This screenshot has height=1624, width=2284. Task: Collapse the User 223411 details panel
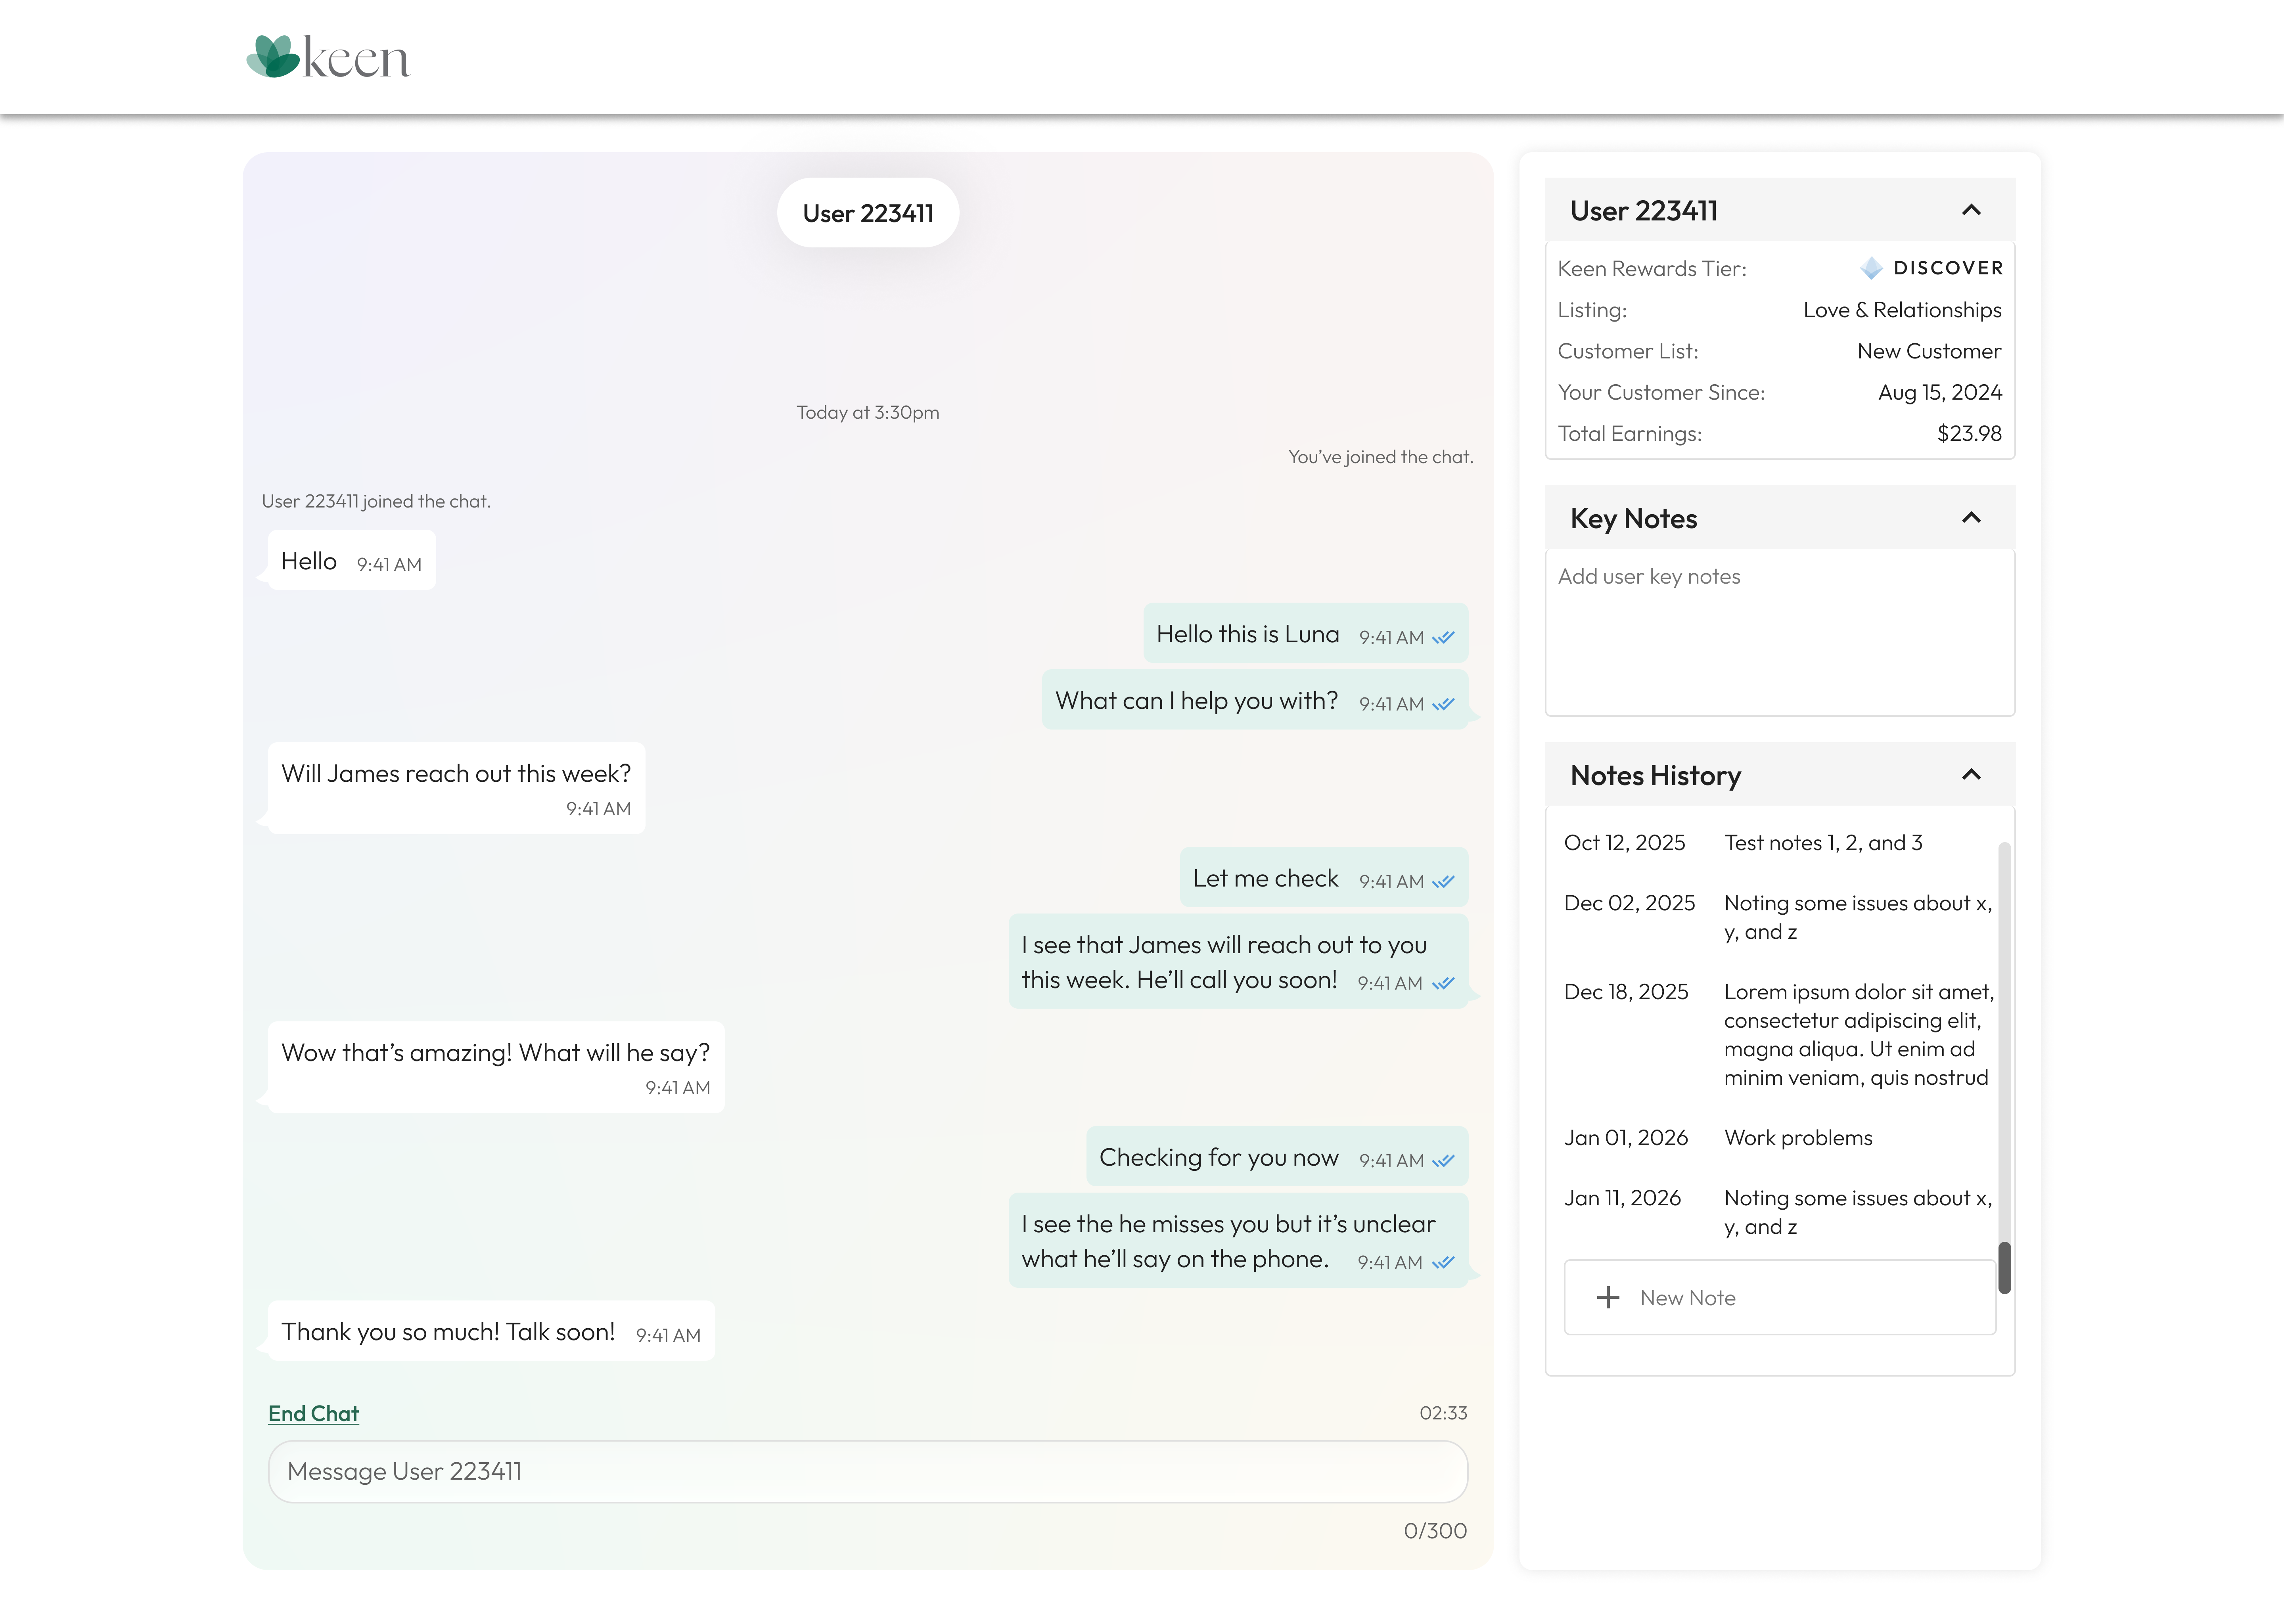click(x=1971, y=210)
